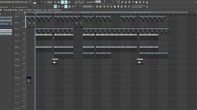Open the PATTERNS menu
This screenshot has height=110, width=197.
[8, 2]
